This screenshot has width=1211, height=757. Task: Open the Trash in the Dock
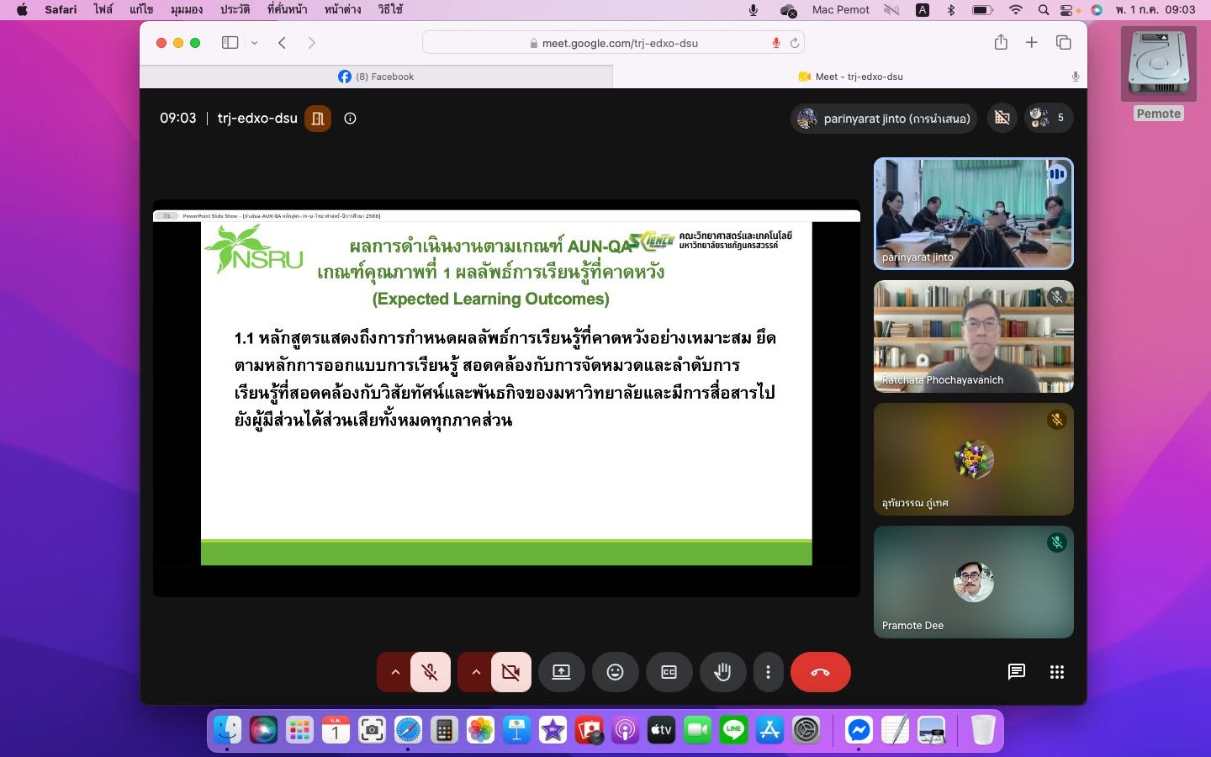982,729
